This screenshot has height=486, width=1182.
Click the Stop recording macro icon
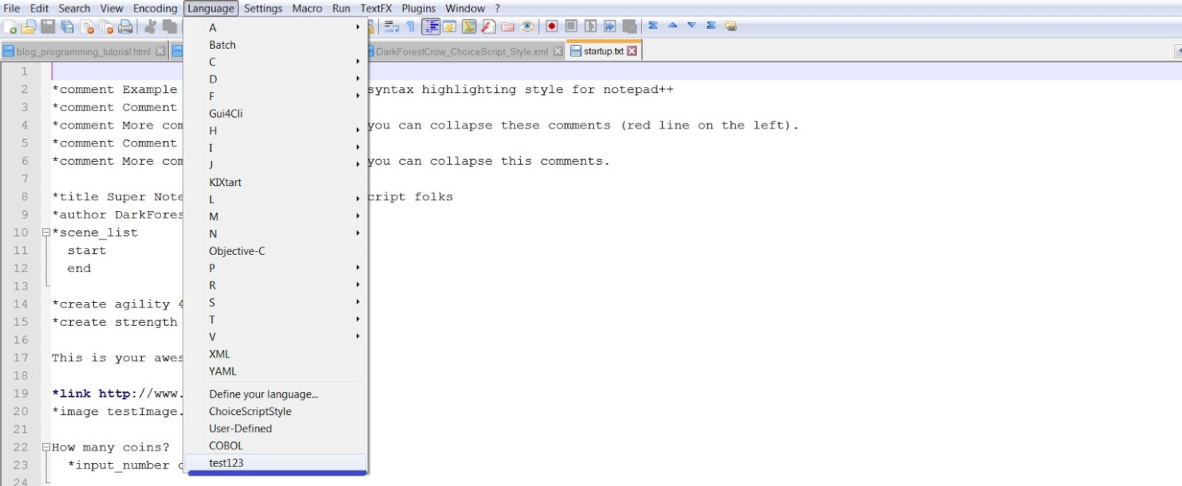coord(571,26)
